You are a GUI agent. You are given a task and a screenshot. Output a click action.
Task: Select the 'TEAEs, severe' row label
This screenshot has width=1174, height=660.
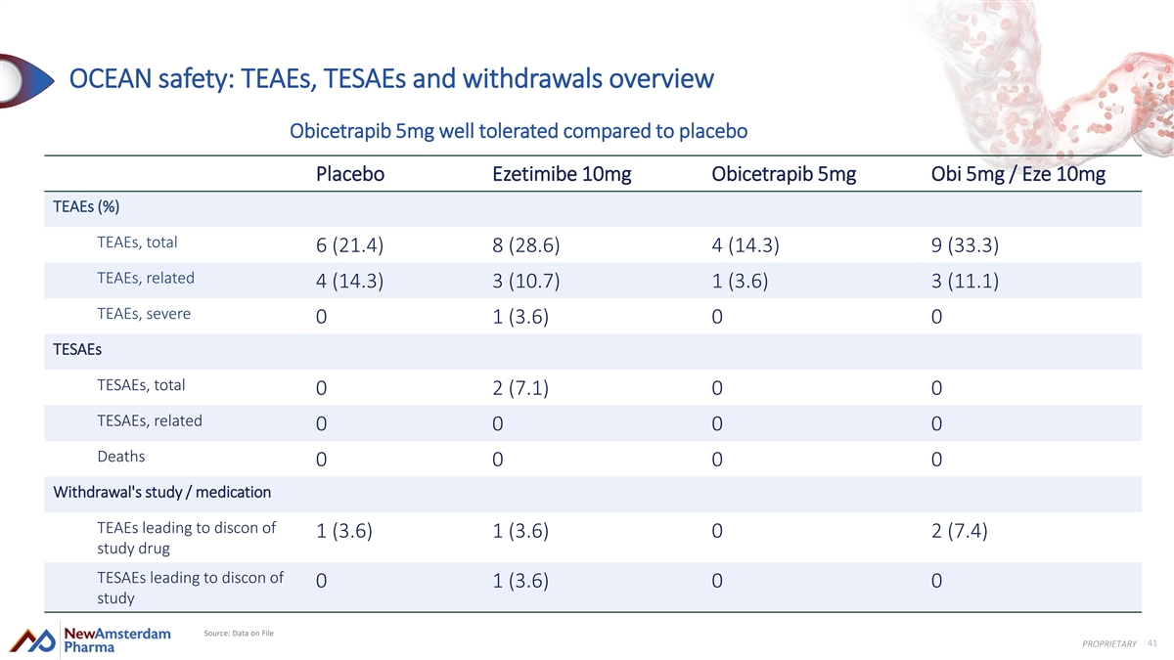pyautogui.click(x=144, y=314)
